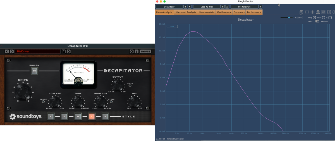The image size is (335, 141).
Task: Revert preset with the undo arrow icon
Action: coord(68,51)
